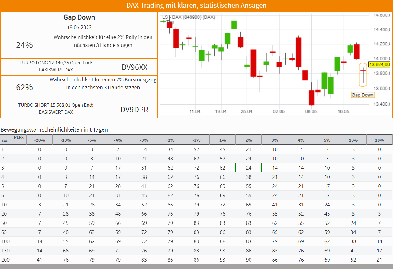The width and height of the screenshot is (393, 269).
Task: Click the -20% value 41 in row 200
Action: click(x=40, y=260)
